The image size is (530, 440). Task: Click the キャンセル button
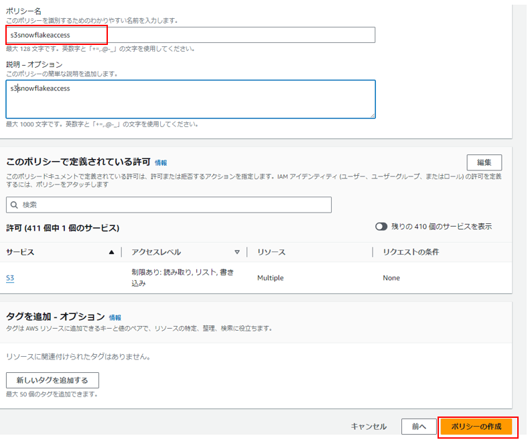(369, 427)
